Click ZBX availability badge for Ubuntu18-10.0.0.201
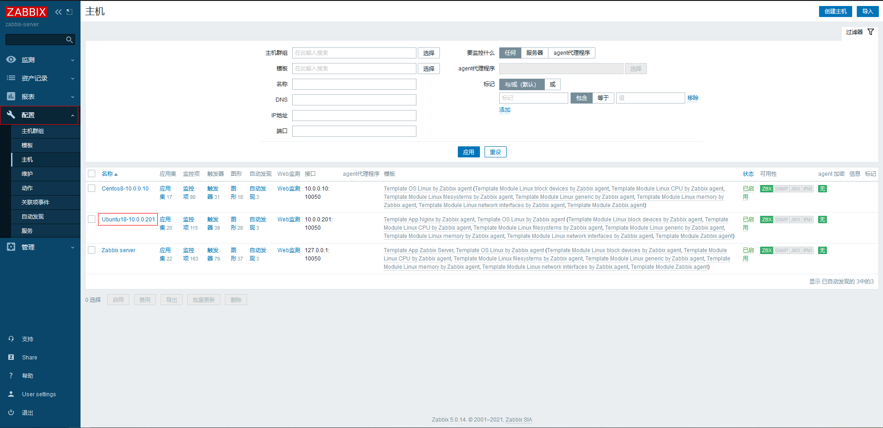This screenshot has height=428, width=883. tap(767, 220)
